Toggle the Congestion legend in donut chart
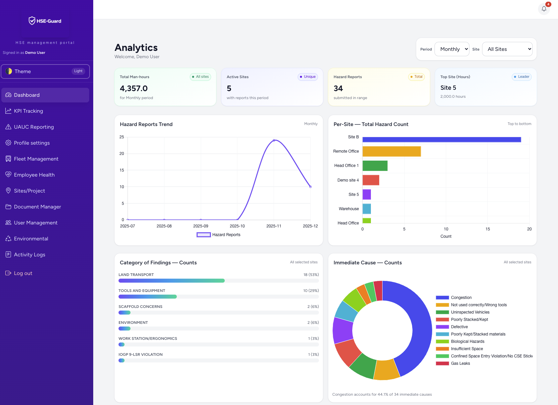The image size is (558, 405). (x=461, y=297)
